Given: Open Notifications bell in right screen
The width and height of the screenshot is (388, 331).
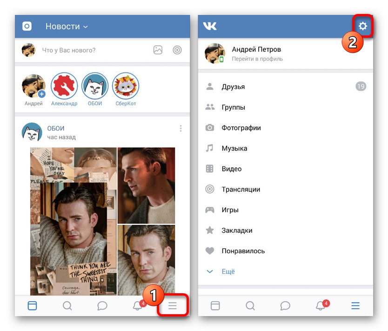Looking at the screenshot, I should click(321, 305).
